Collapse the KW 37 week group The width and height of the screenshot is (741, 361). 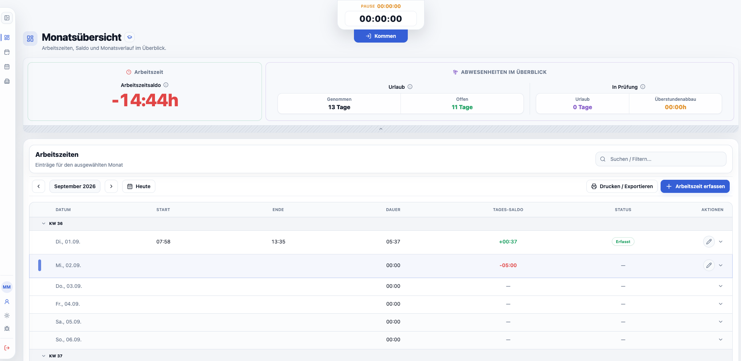pos(44,356)
